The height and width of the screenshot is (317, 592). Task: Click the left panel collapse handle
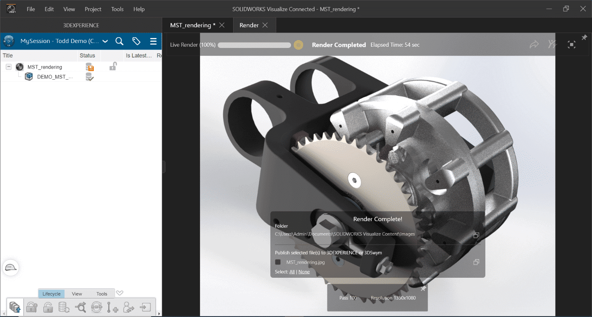tap(164, 167)
